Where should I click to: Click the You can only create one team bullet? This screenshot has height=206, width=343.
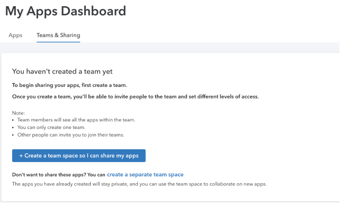(x=51, y=127)
